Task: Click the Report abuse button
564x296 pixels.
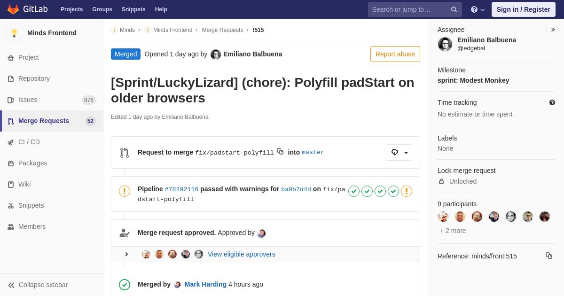Action: coord(395,54)
